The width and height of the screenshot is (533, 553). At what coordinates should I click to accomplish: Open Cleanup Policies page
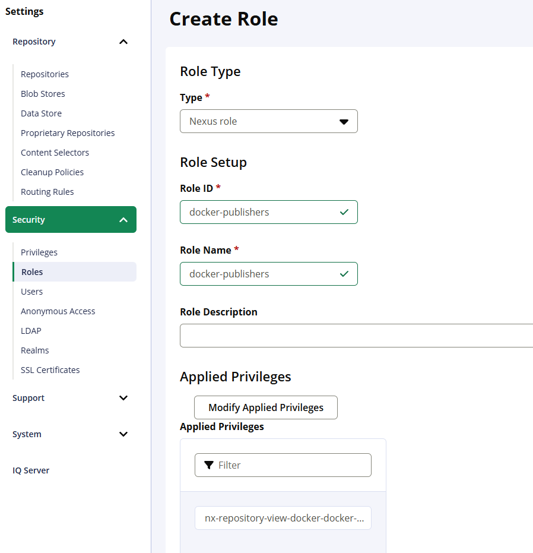tap(52, 172)
